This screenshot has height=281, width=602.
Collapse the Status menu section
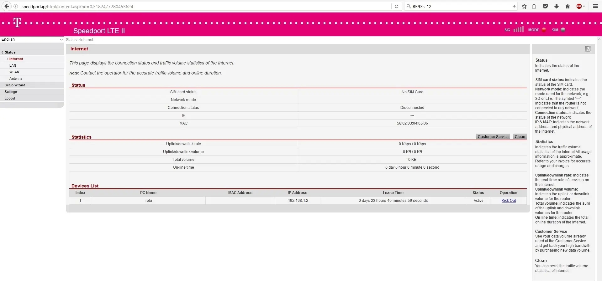(x=10, y=52)
